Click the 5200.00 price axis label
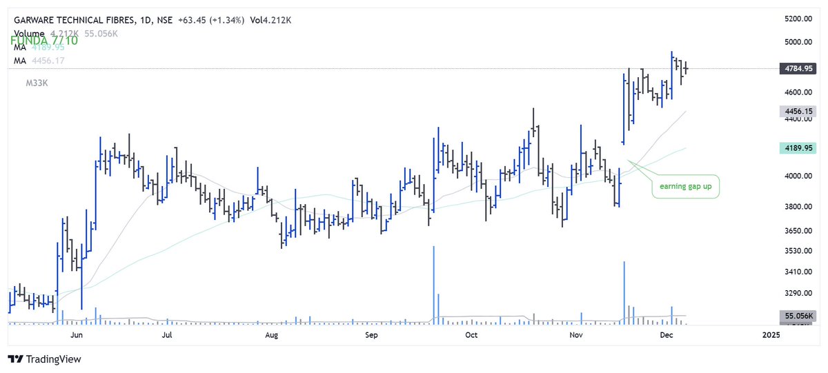Viewport: 828px width, 373px height. click(x=798, y=19)
